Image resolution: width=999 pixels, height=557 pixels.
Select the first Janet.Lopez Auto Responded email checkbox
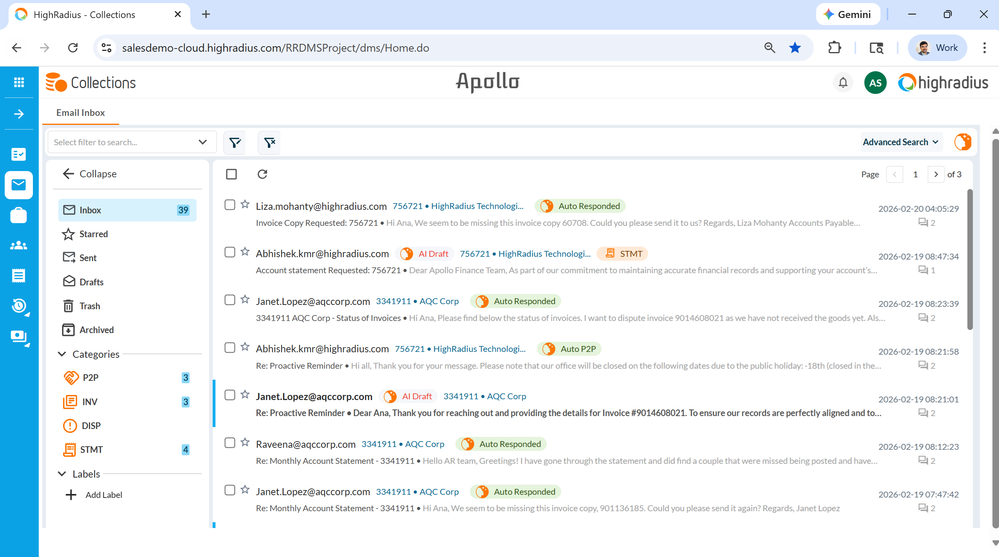230,300
